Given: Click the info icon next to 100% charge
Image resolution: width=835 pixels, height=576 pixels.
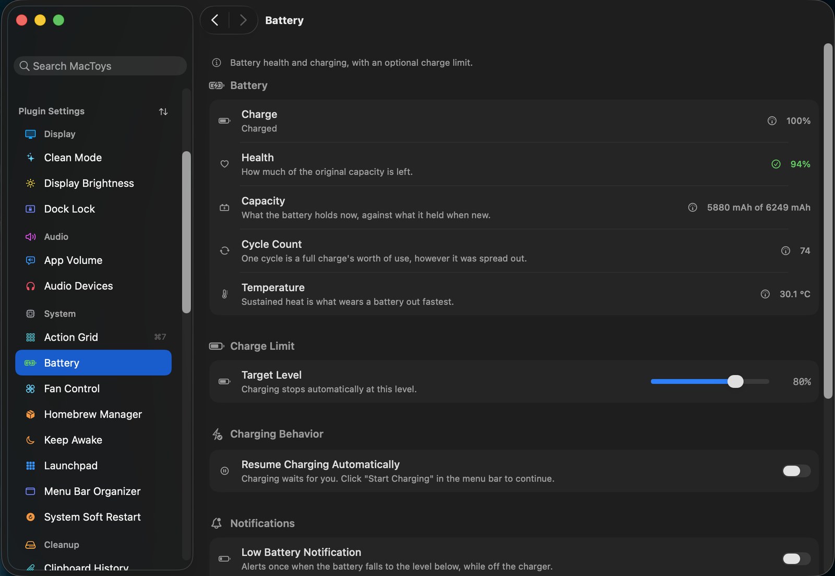Looking at the screenshot, I should pos(772,121).
